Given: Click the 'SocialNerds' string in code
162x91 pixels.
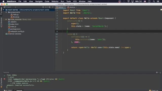Looking at the screenshot, I should 98,26.
